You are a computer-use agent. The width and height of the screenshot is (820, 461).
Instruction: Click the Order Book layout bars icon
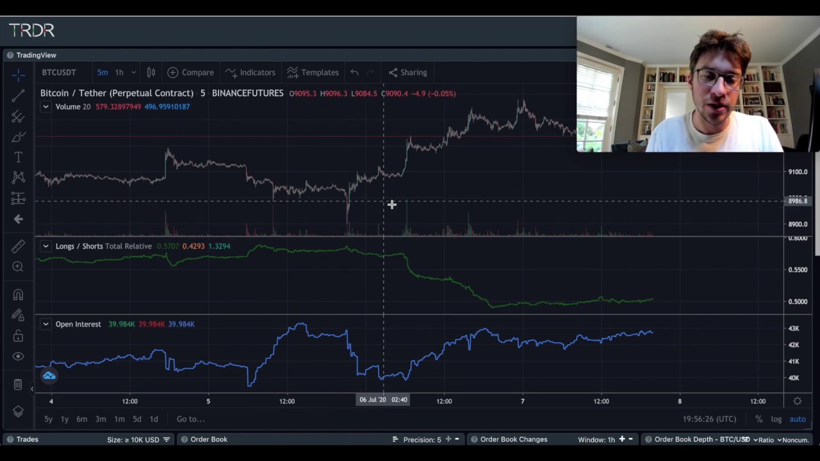tap(395, 440)
